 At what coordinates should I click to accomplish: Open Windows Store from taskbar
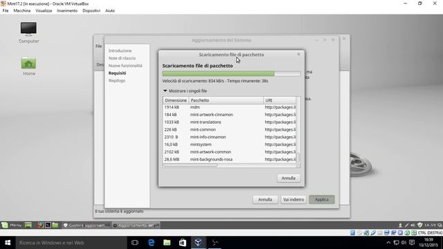pyautogui.click(x=183, y=243)
